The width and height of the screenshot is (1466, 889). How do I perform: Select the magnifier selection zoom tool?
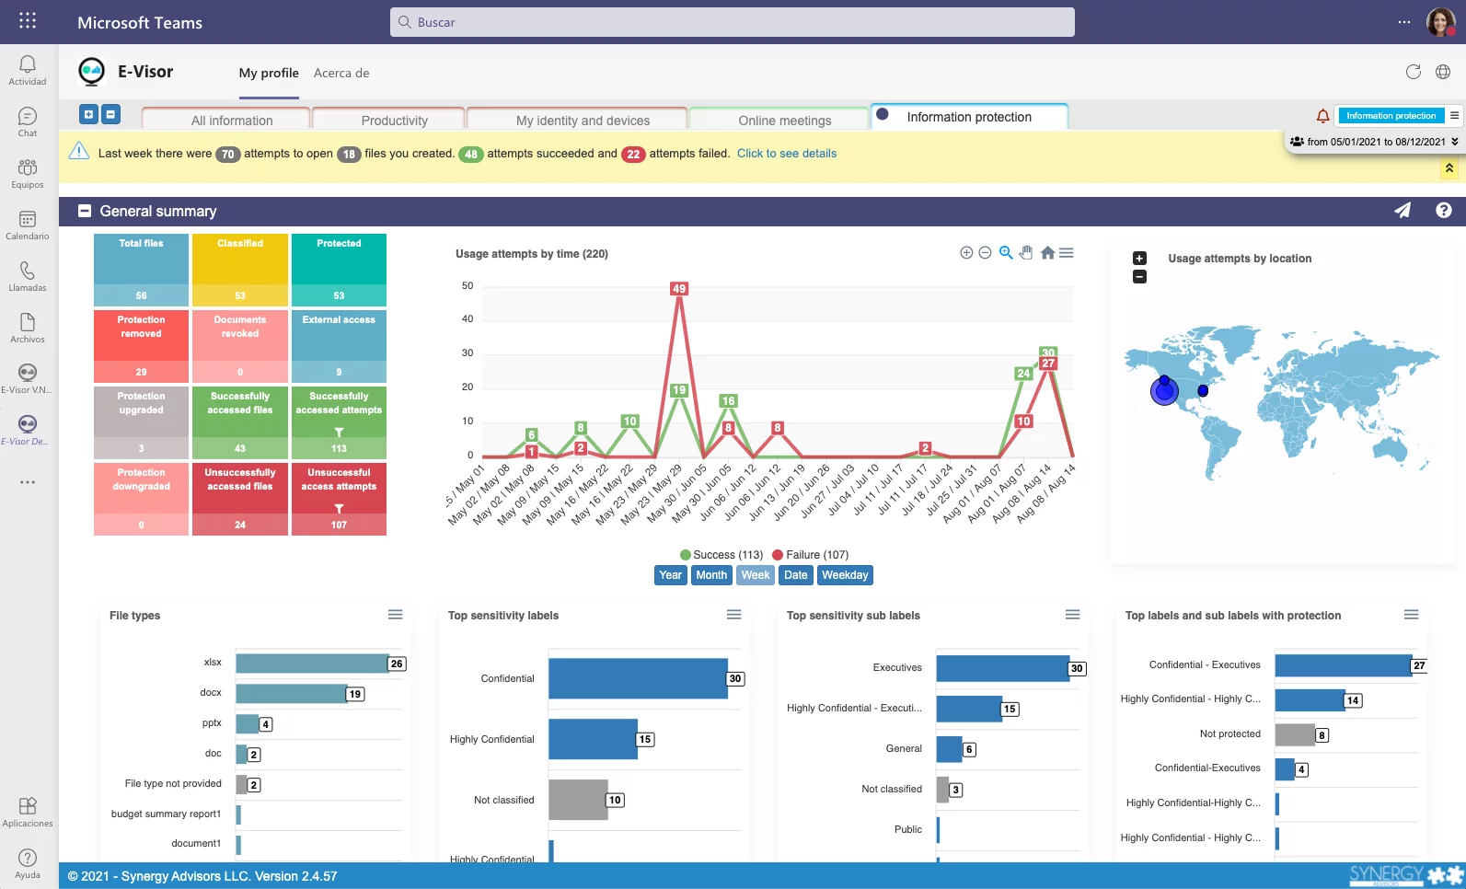click(x=1006, y=253)
